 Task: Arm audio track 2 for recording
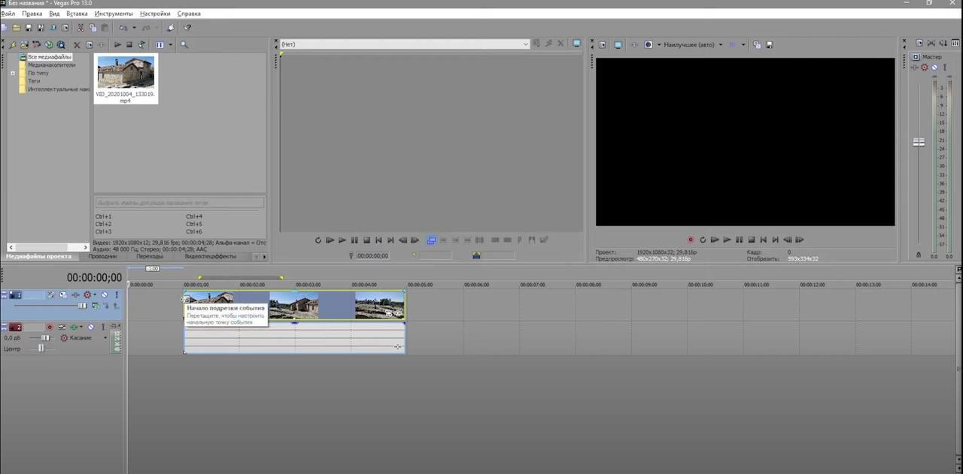tap(50, 328)
